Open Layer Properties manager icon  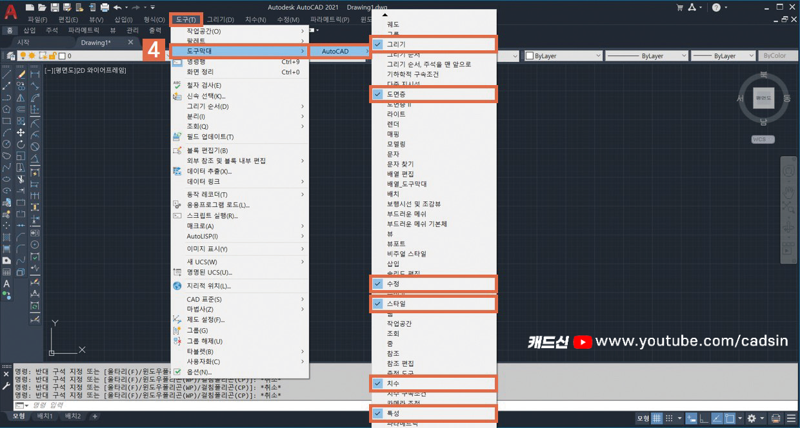click(x=10, y=55)
